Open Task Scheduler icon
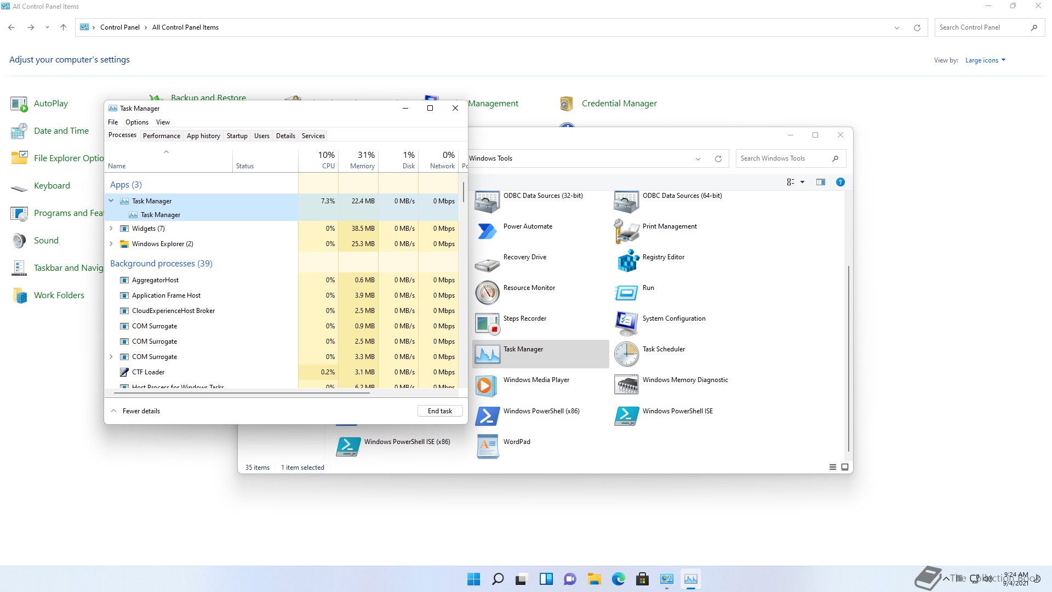1052x592 pixels. (626, 354)
